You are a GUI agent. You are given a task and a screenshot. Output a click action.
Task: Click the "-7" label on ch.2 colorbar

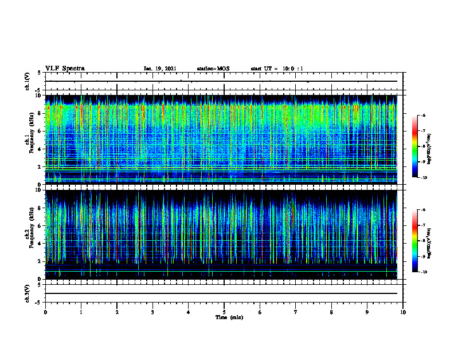point(423,225)
